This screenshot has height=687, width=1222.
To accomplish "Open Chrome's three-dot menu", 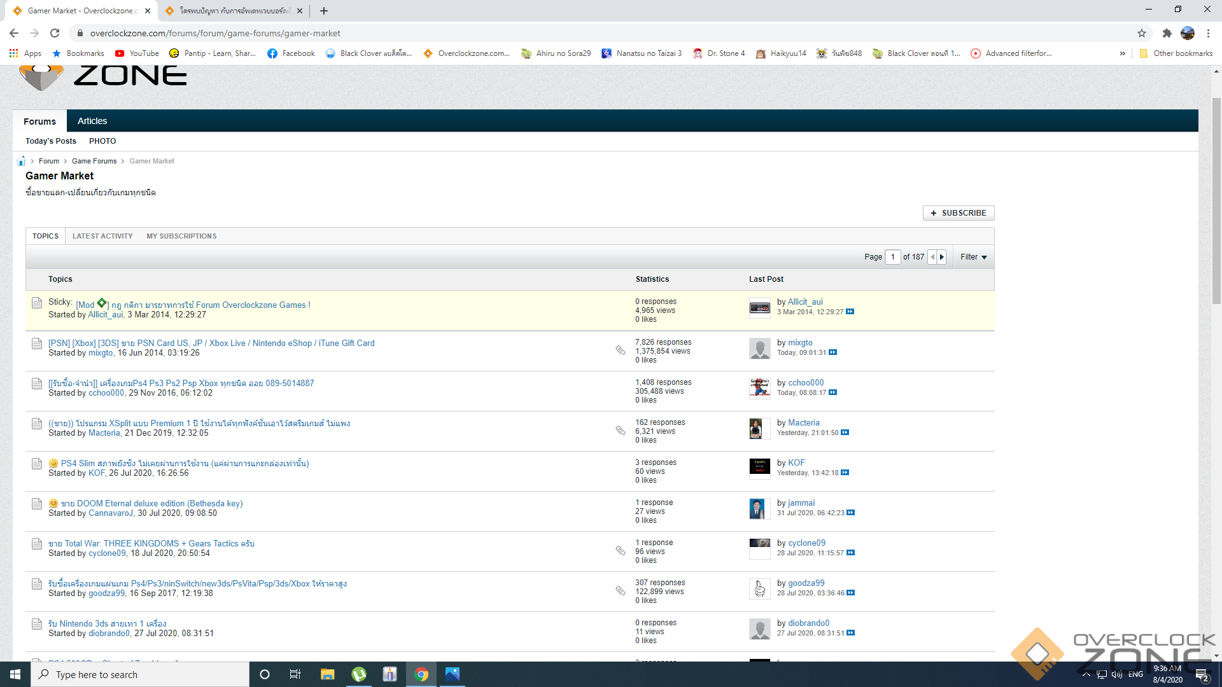I will tap(1208, 33).
